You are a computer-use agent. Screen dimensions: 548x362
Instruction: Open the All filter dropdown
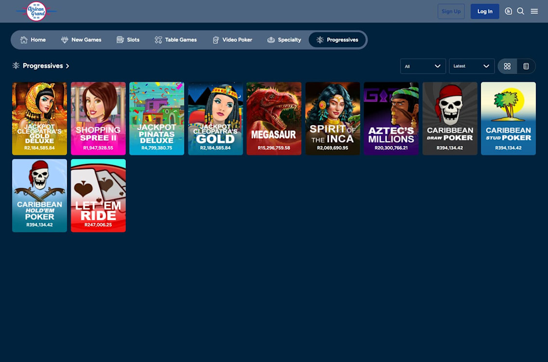pyautogui.click(x=423, y=66)
